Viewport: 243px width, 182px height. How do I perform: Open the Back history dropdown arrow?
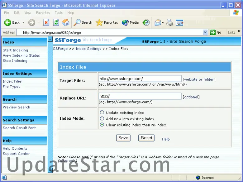click(23, 22)
